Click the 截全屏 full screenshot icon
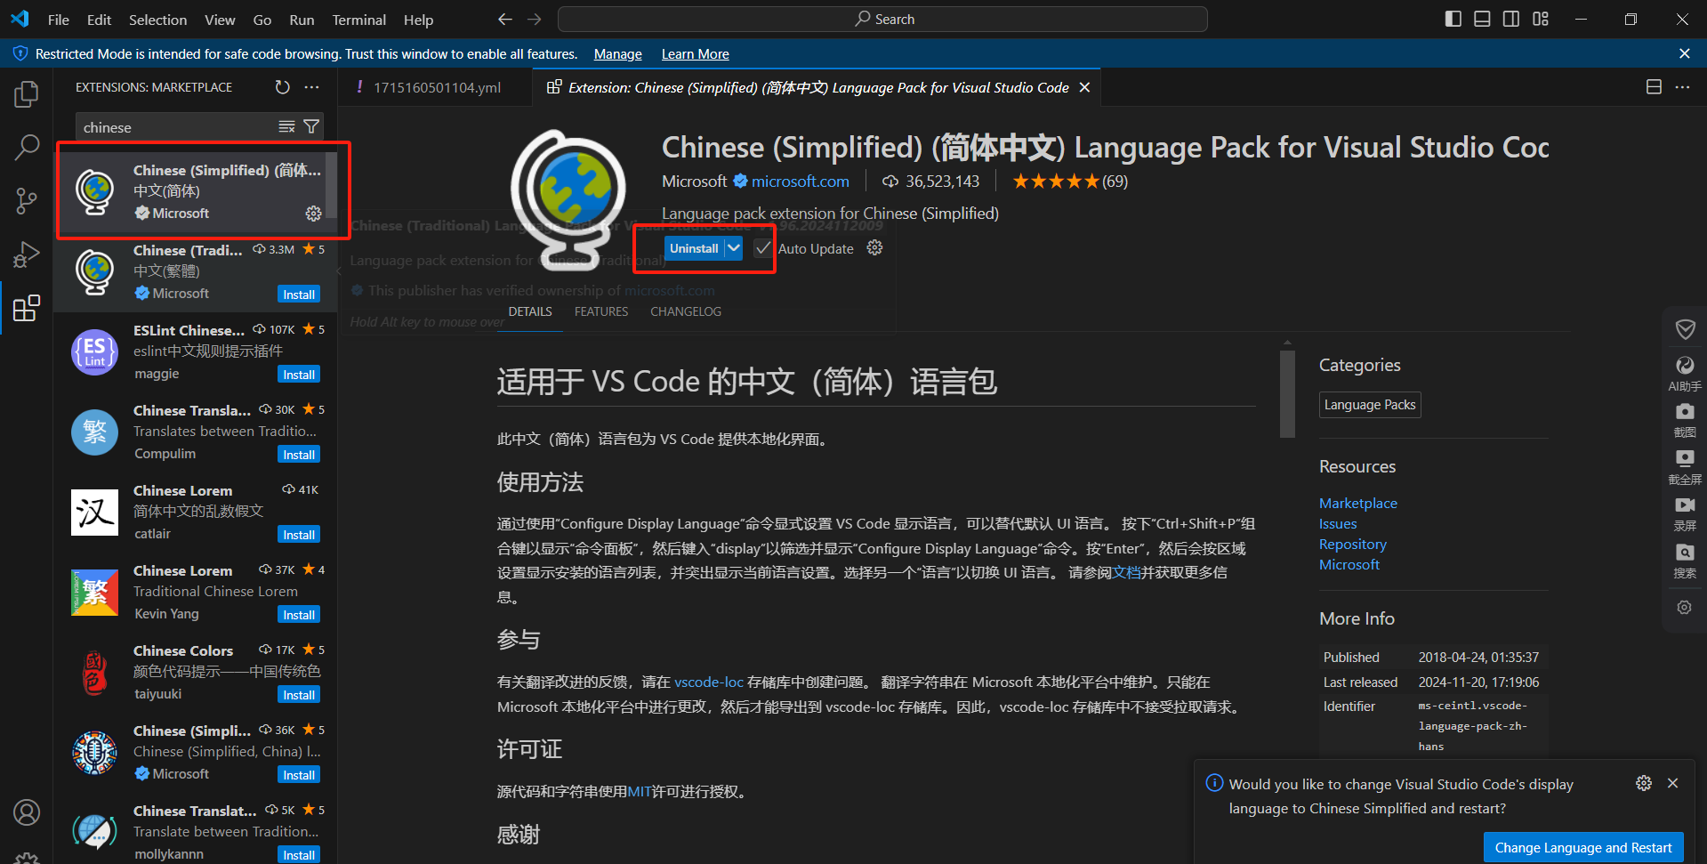The height and width of the screenshot is (864, 1707). (1685, 467)
